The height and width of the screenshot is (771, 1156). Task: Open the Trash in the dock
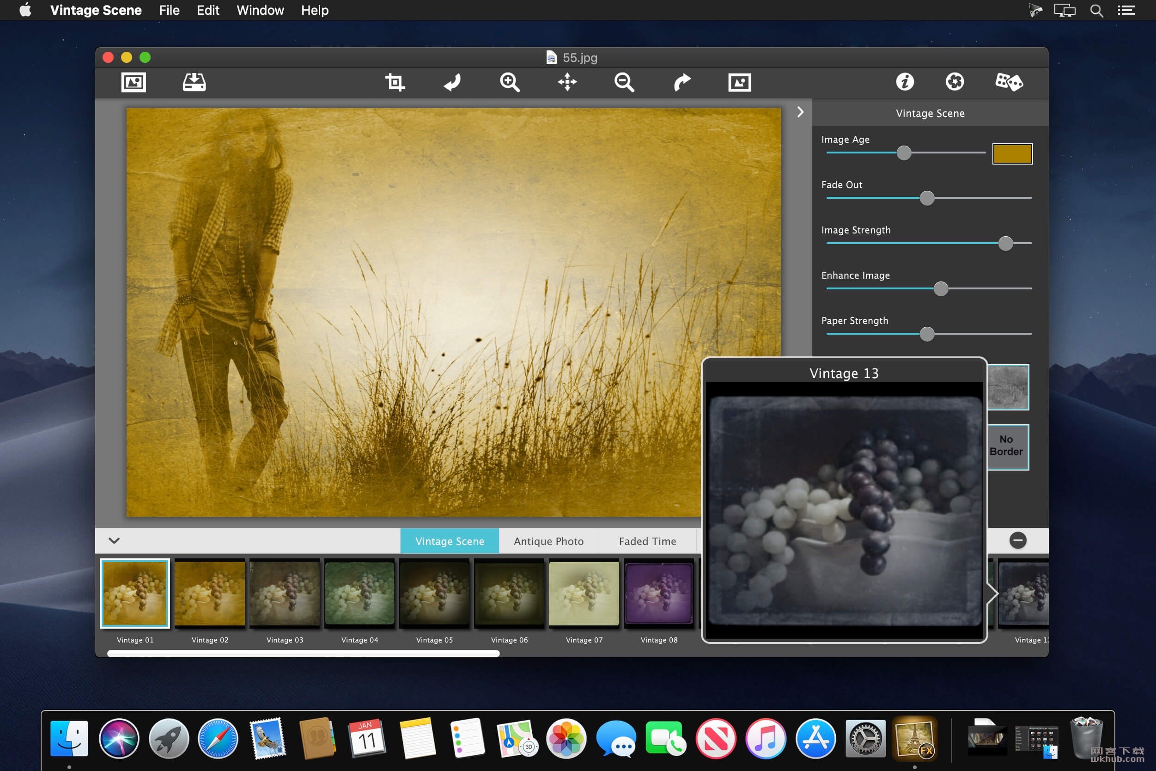[1087, 738]
